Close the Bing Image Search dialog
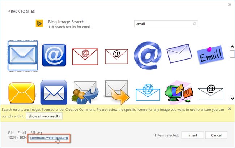Screen dimensions: 235x148 [230, 5]
